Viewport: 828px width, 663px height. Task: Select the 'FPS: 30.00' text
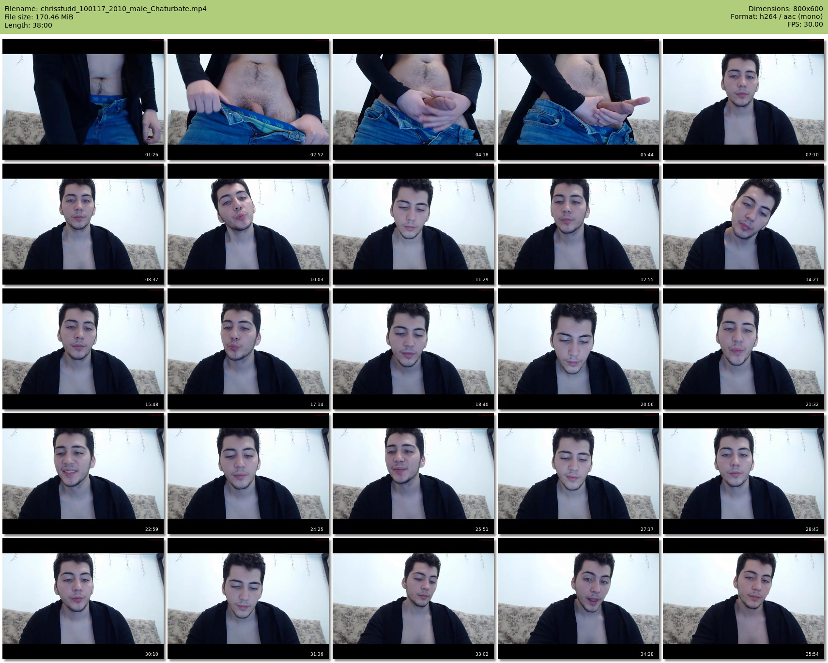coord(805,25)
